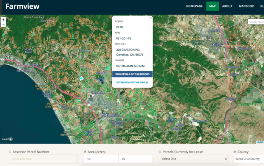
Task: Uncheck the Area (acres) checkbox
Action: click(85, 152)
